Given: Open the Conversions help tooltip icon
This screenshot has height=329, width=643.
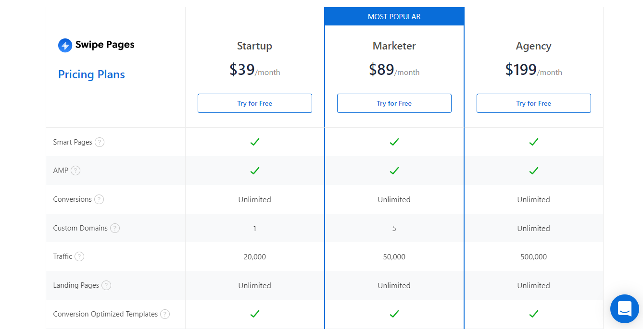Looking at the screenshot, I should pyautogui.click(x=99, y=199).
